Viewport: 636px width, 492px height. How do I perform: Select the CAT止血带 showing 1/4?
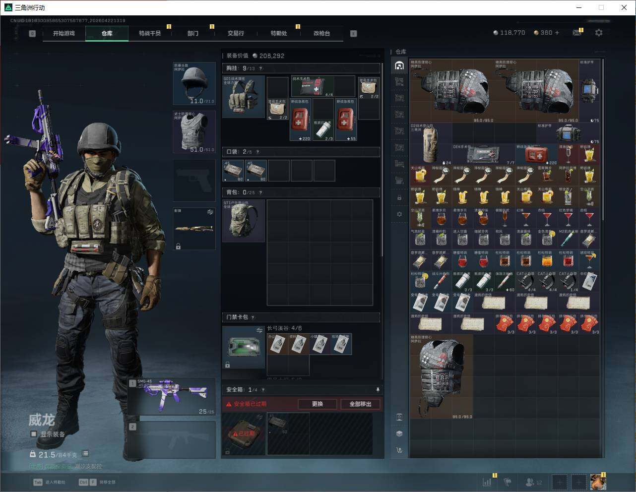point(568,281)
